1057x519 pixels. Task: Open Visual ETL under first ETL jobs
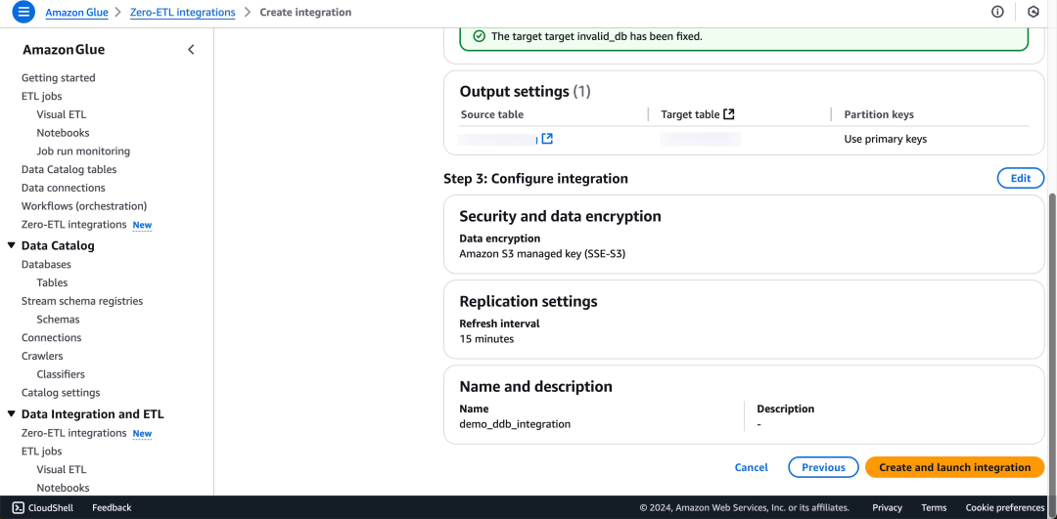[x=62, y=114]
